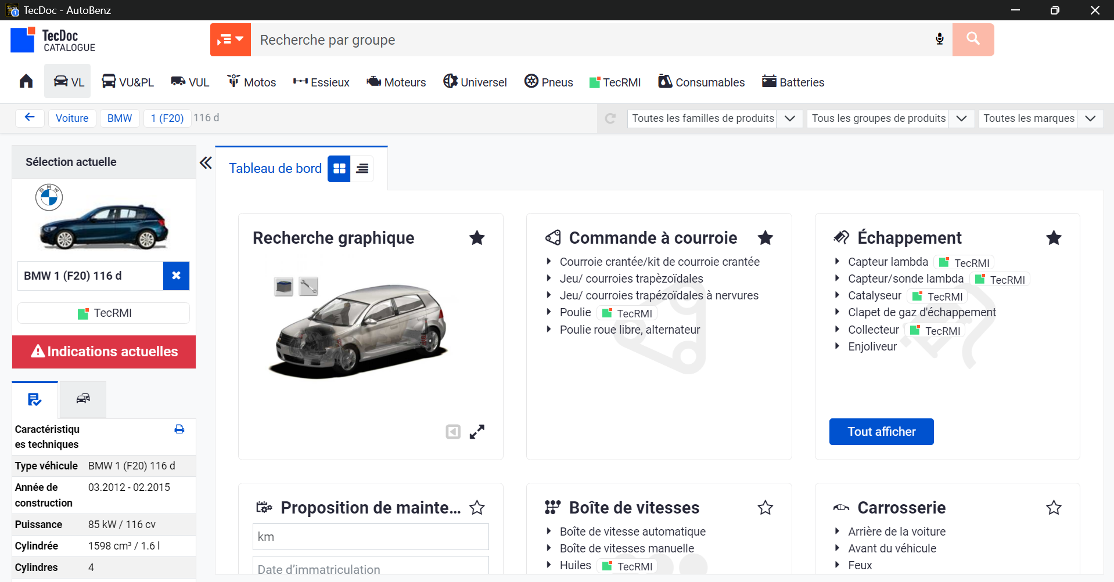1114x582 pixels.
Task: Click Tout afficher in Échappement card
Action: 881,432
